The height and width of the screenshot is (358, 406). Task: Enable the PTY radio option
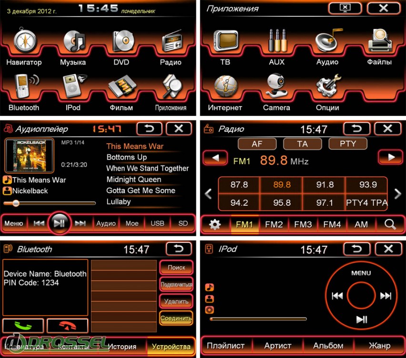[347, 144]
